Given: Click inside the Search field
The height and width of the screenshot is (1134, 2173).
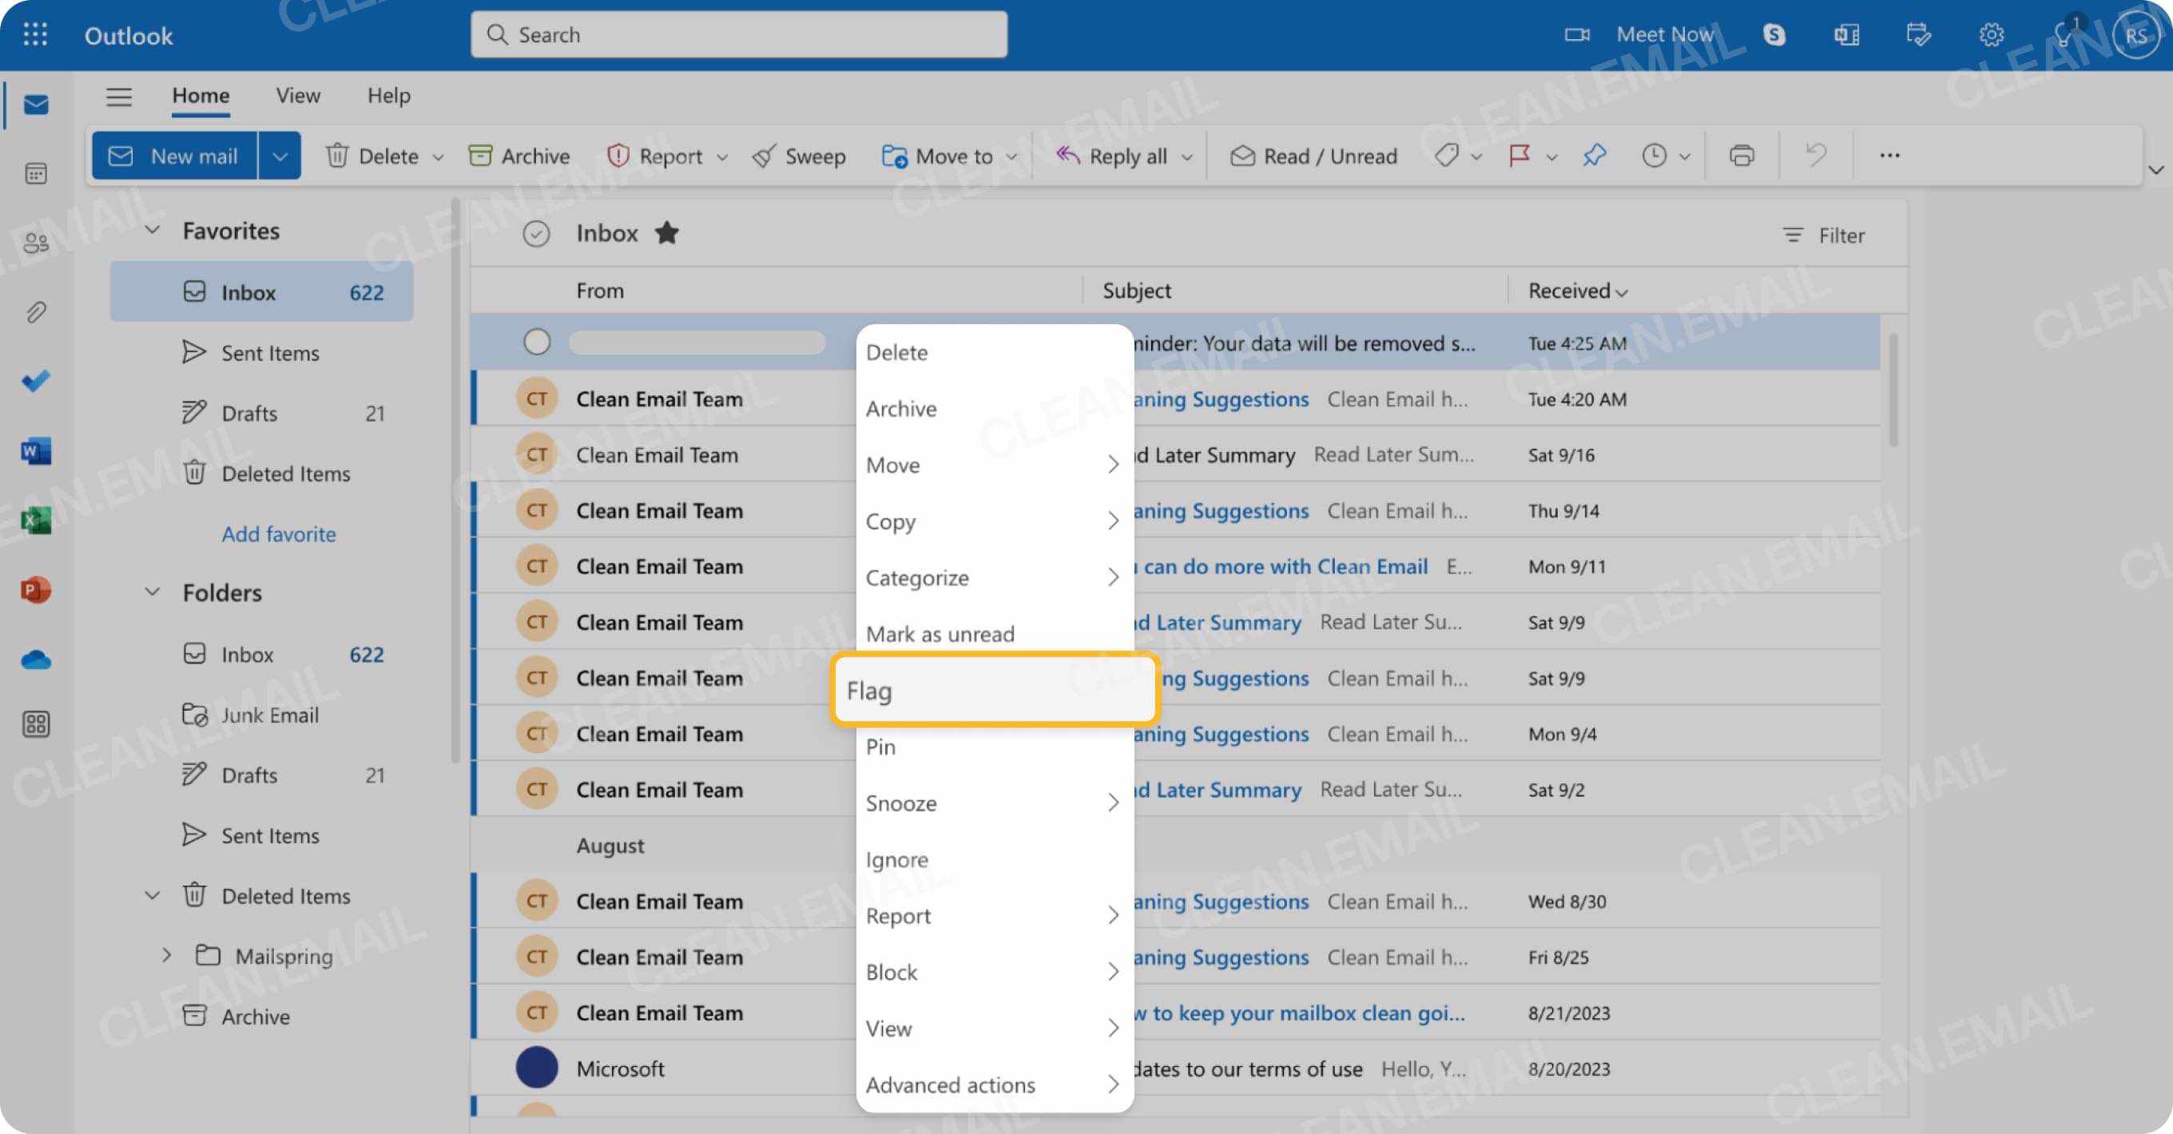Looking at the screenshot, I should coord(738,34).
